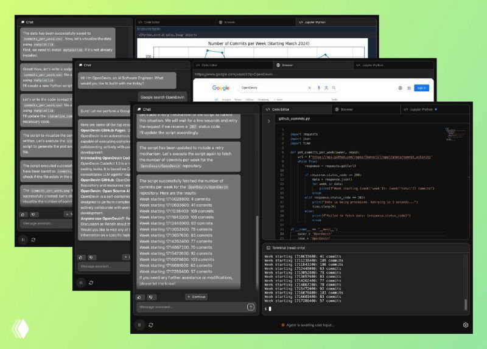Click the Google magnifier search icon
Screen dimensions: 487x349
(x=334, y=88)
